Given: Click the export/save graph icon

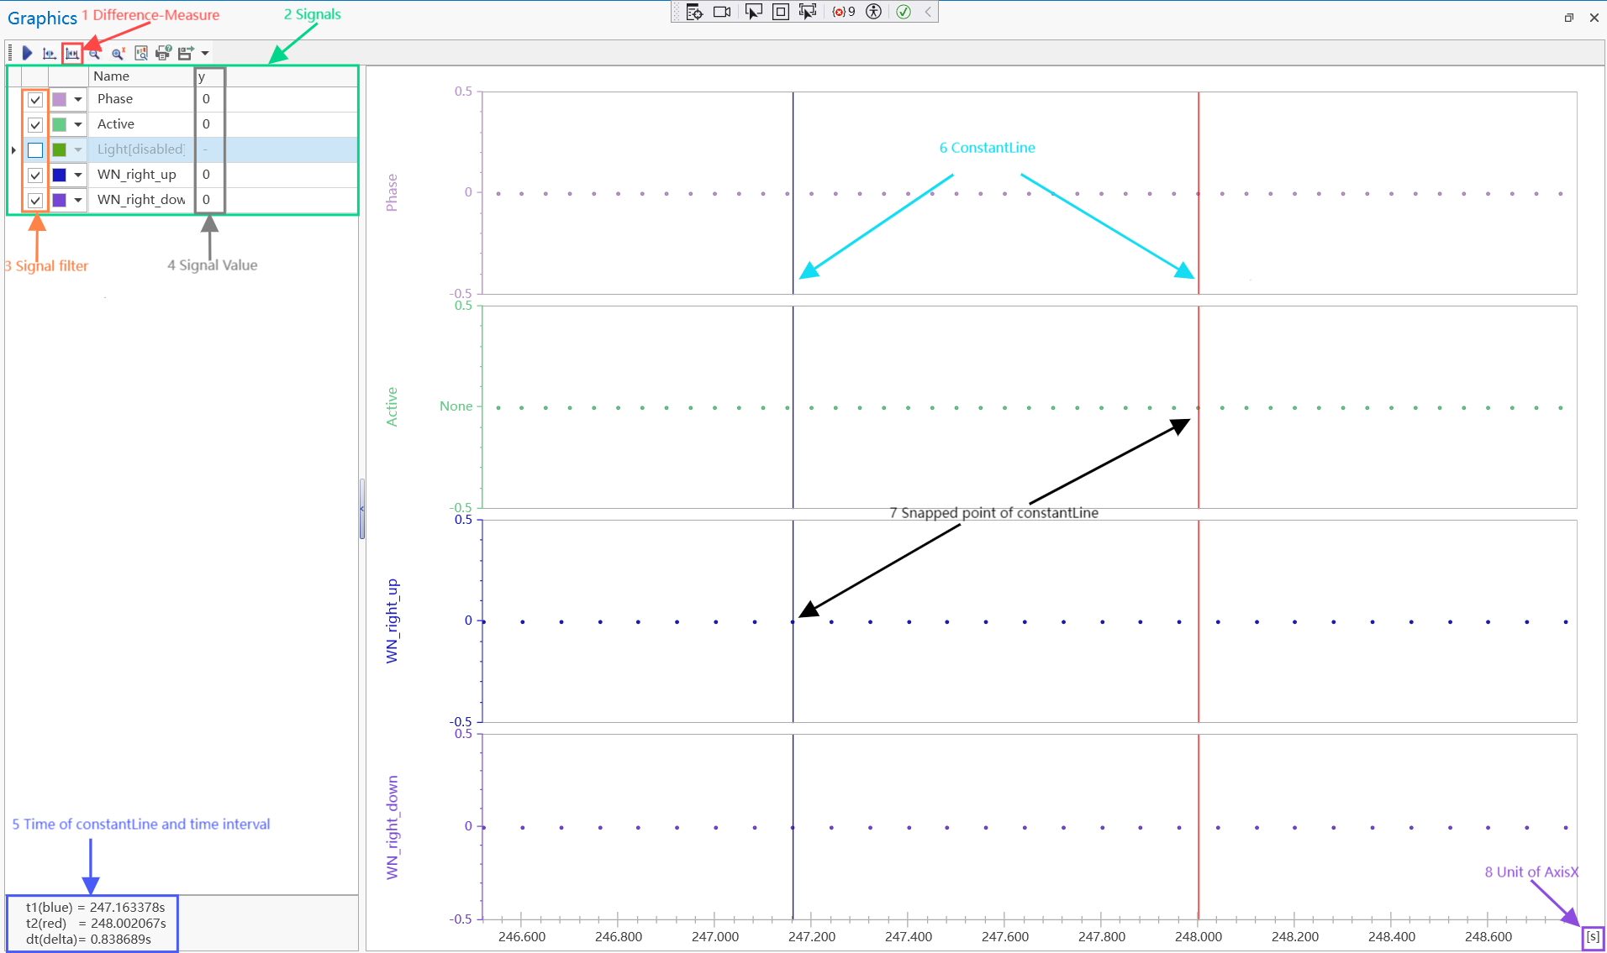Looking at the screenshot, I should click(x=186, y=54).
